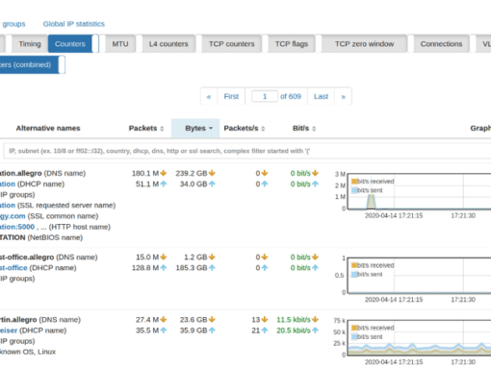Click the page number input box
This screenshot has height=367, width=491.
pos(265,96)
